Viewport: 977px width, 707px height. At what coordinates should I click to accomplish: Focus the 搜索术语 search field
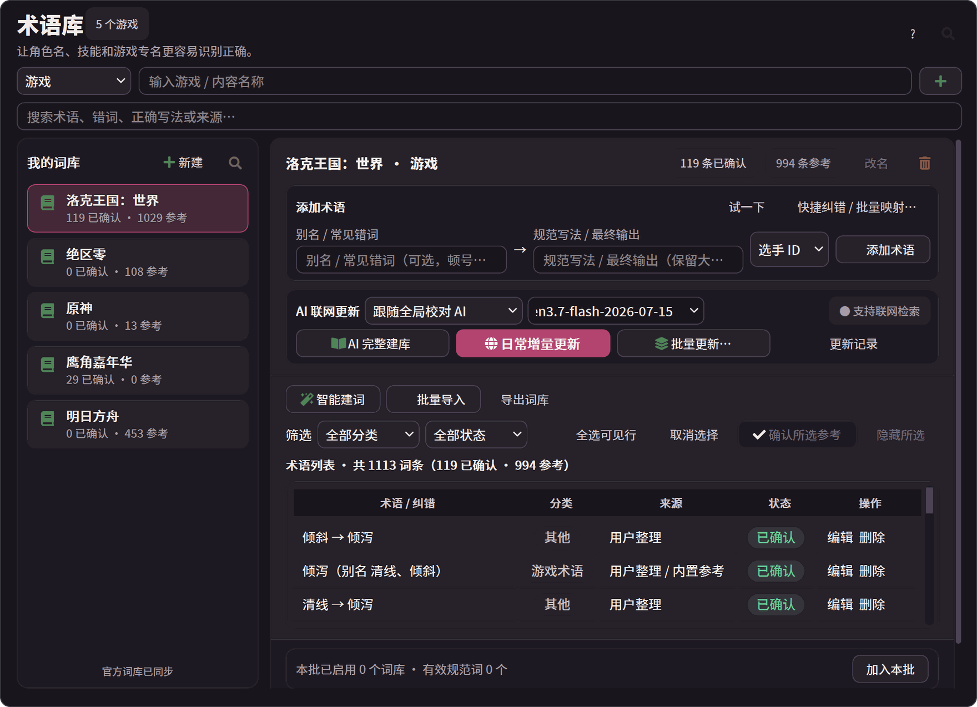[489, 117]
